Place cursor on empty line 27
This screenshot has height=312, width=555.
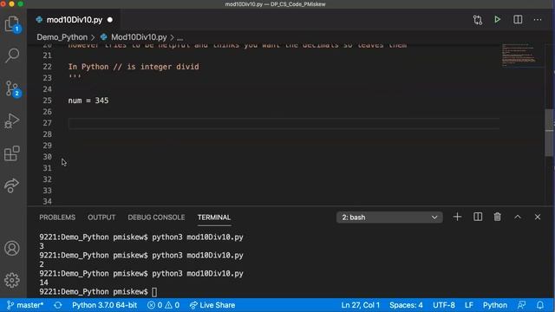(284, 123)
